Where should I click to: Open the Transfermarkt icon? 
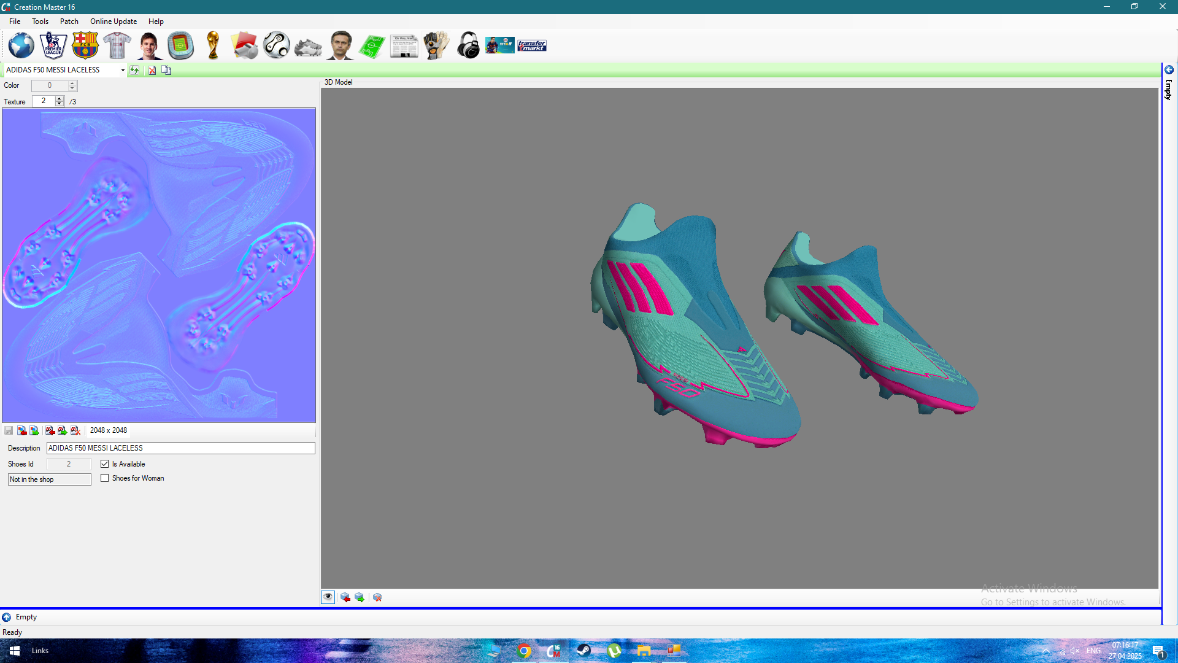[x=532, y=45]
